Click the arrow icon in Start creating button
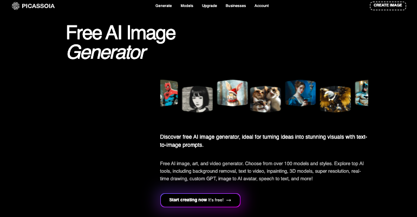The height and width of the screenshot is (217, 417). (x=229, y=200)
